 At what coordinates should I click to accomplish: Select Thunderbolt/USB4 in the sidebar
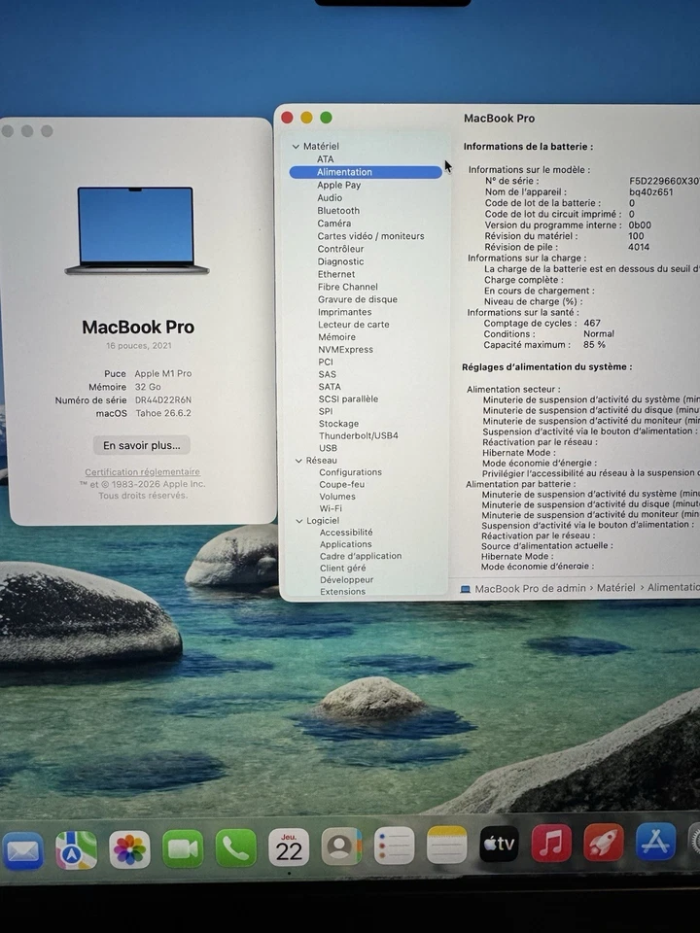(359, 435)
